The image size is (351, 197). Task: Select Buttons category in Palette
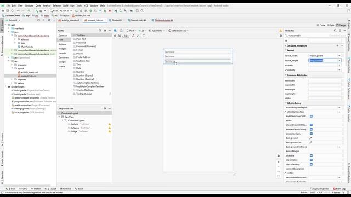pos(62,44)
